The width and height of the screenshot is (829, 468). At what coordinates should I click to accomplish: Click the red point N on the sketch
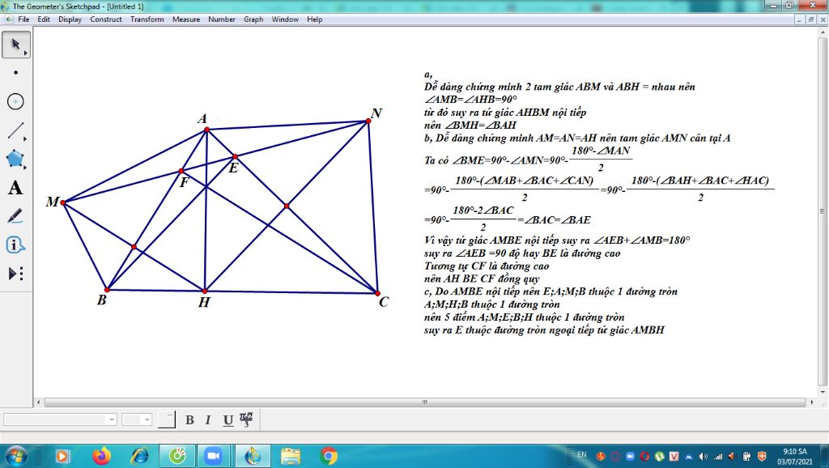click(368, 121)
